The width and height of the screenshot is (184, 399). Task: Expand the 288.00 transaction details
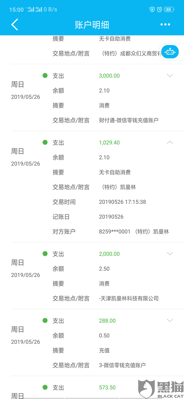point(170,321)
